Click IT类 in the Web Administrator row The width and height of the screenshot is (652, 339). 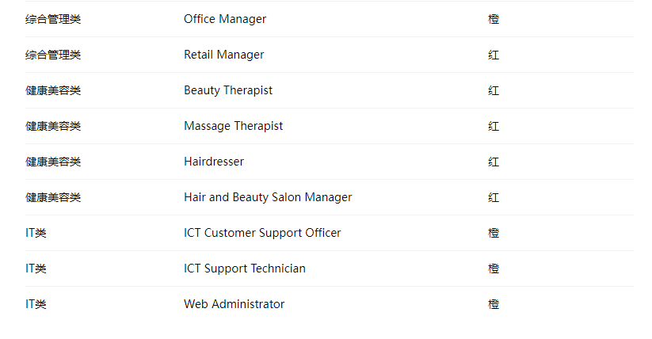click(x=36, y=304)
